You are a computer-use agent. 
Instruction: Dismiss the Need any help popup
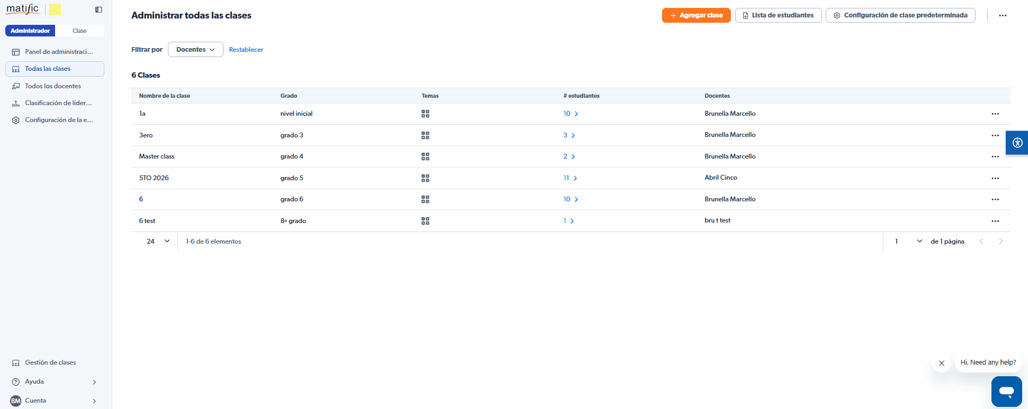[x=941, y=363]
